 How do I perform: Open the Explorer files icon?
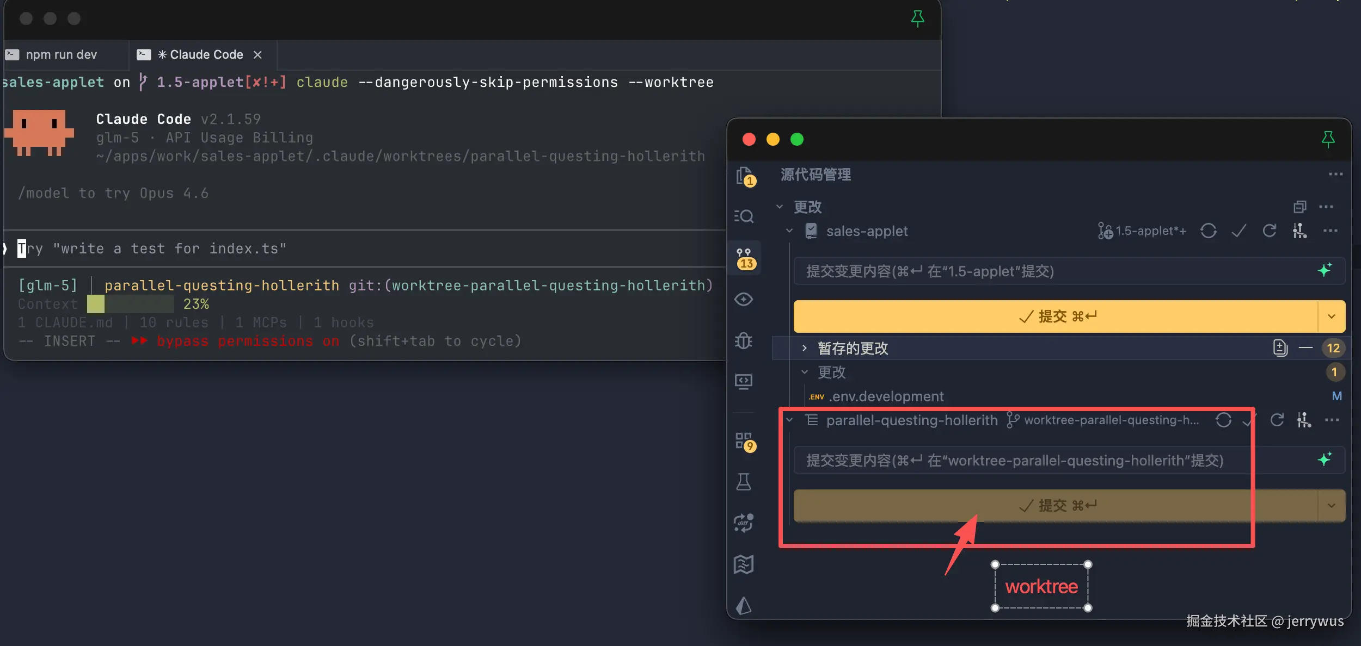[744, 176]
